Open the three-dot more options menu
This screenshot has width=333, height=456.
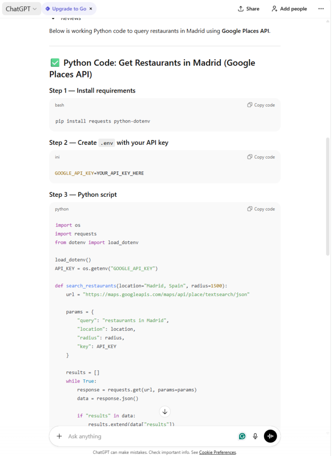point(321,8)
